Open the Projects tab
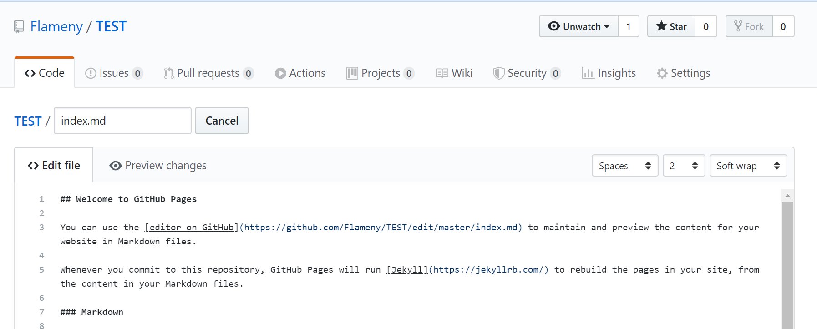The image size is (817, 329). pos(381,73)
